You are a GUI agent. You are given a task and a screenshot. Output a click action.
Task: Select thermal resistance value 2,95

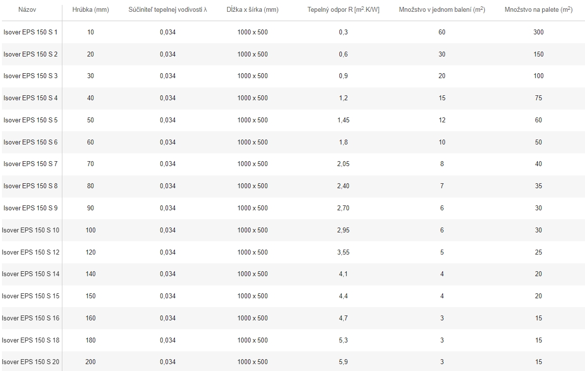[343, 230]
